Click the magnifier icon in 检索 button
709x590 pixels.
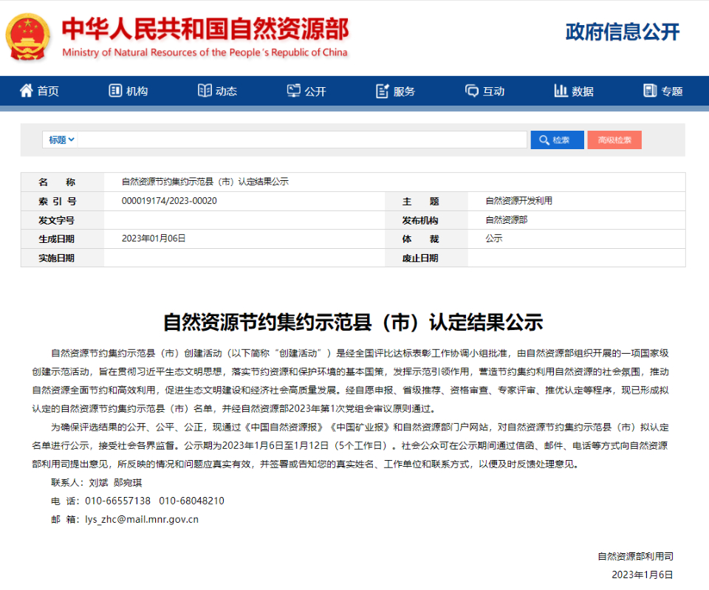[x=544, y=140]
